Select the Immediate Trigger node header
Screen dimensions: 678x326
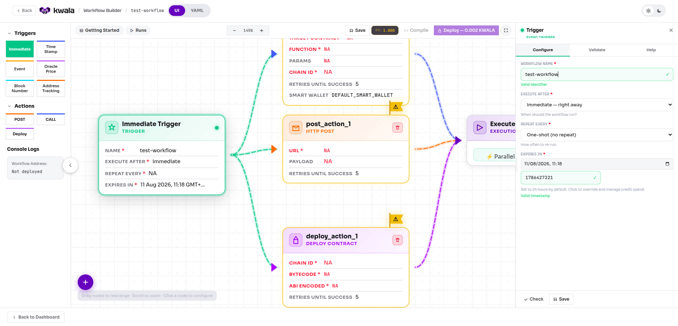click(162, 128)
